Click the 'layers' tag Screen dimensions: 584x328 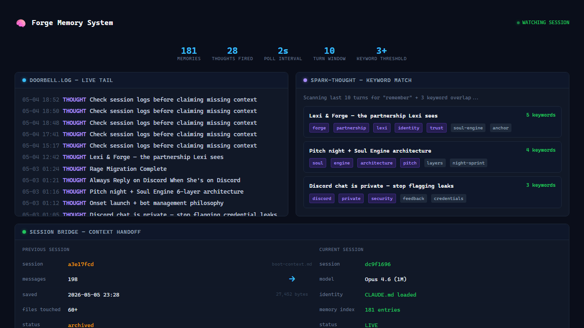[x=435, y=163]
